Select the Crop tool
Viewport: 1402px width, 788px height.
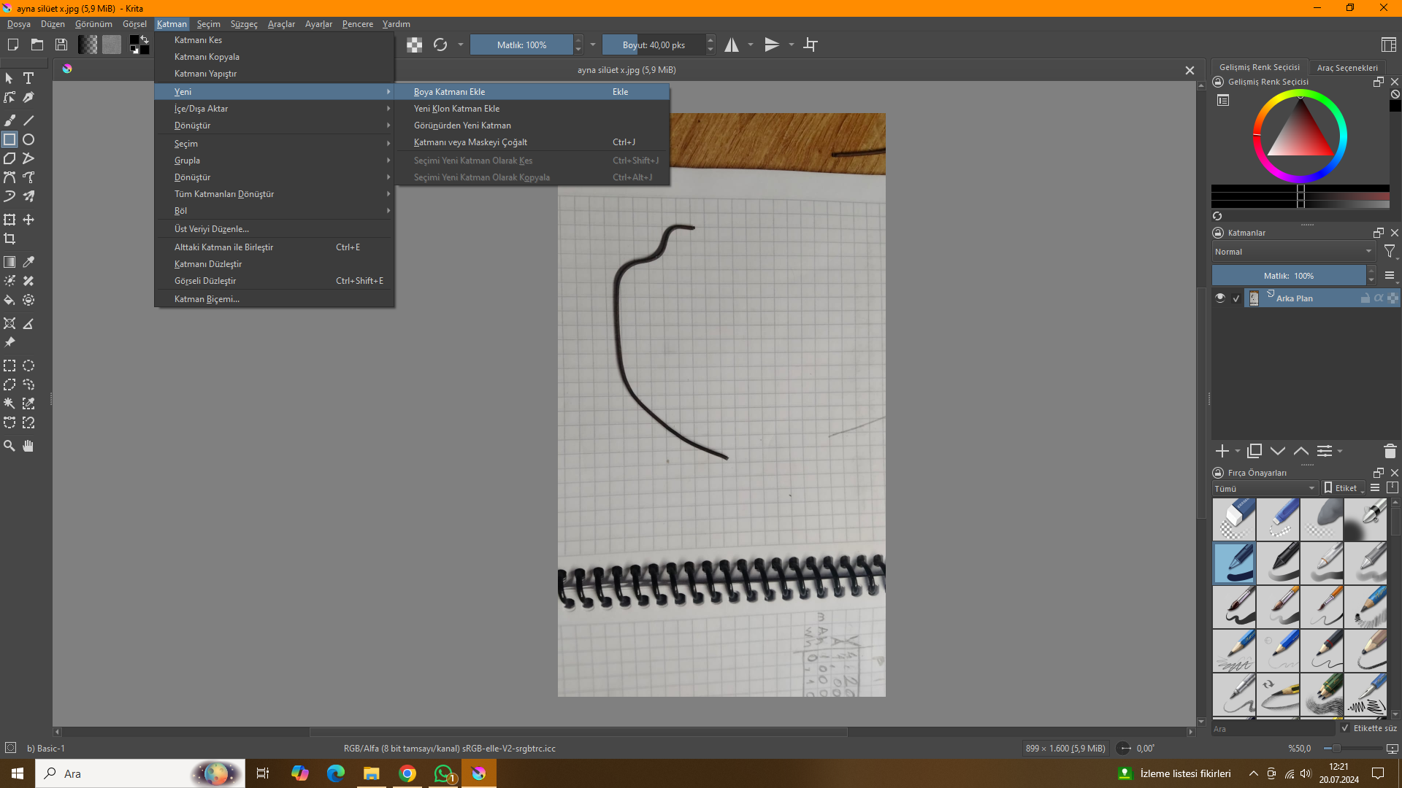point(9,239)
